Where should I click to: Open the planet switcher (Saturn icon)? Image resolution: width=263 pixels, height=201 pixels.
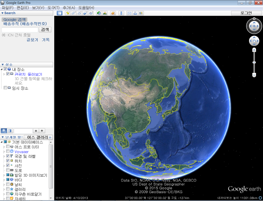click(x=113, y=13)
